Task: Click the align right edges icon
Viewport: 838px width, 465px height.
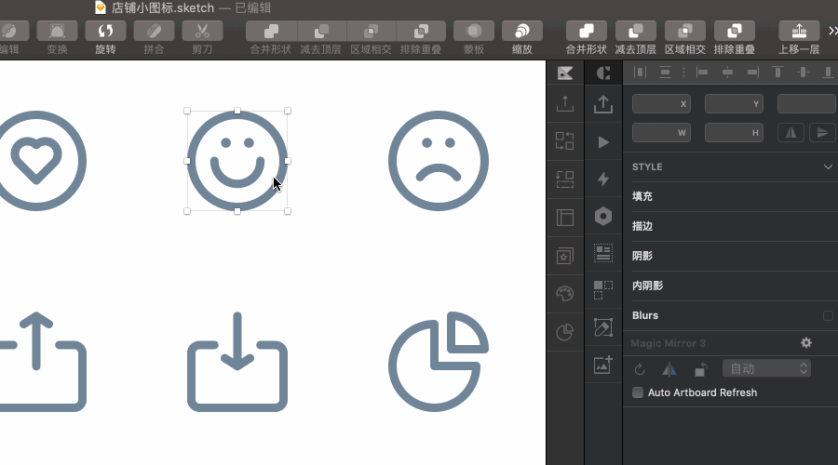Action: (x=752, y=72)
